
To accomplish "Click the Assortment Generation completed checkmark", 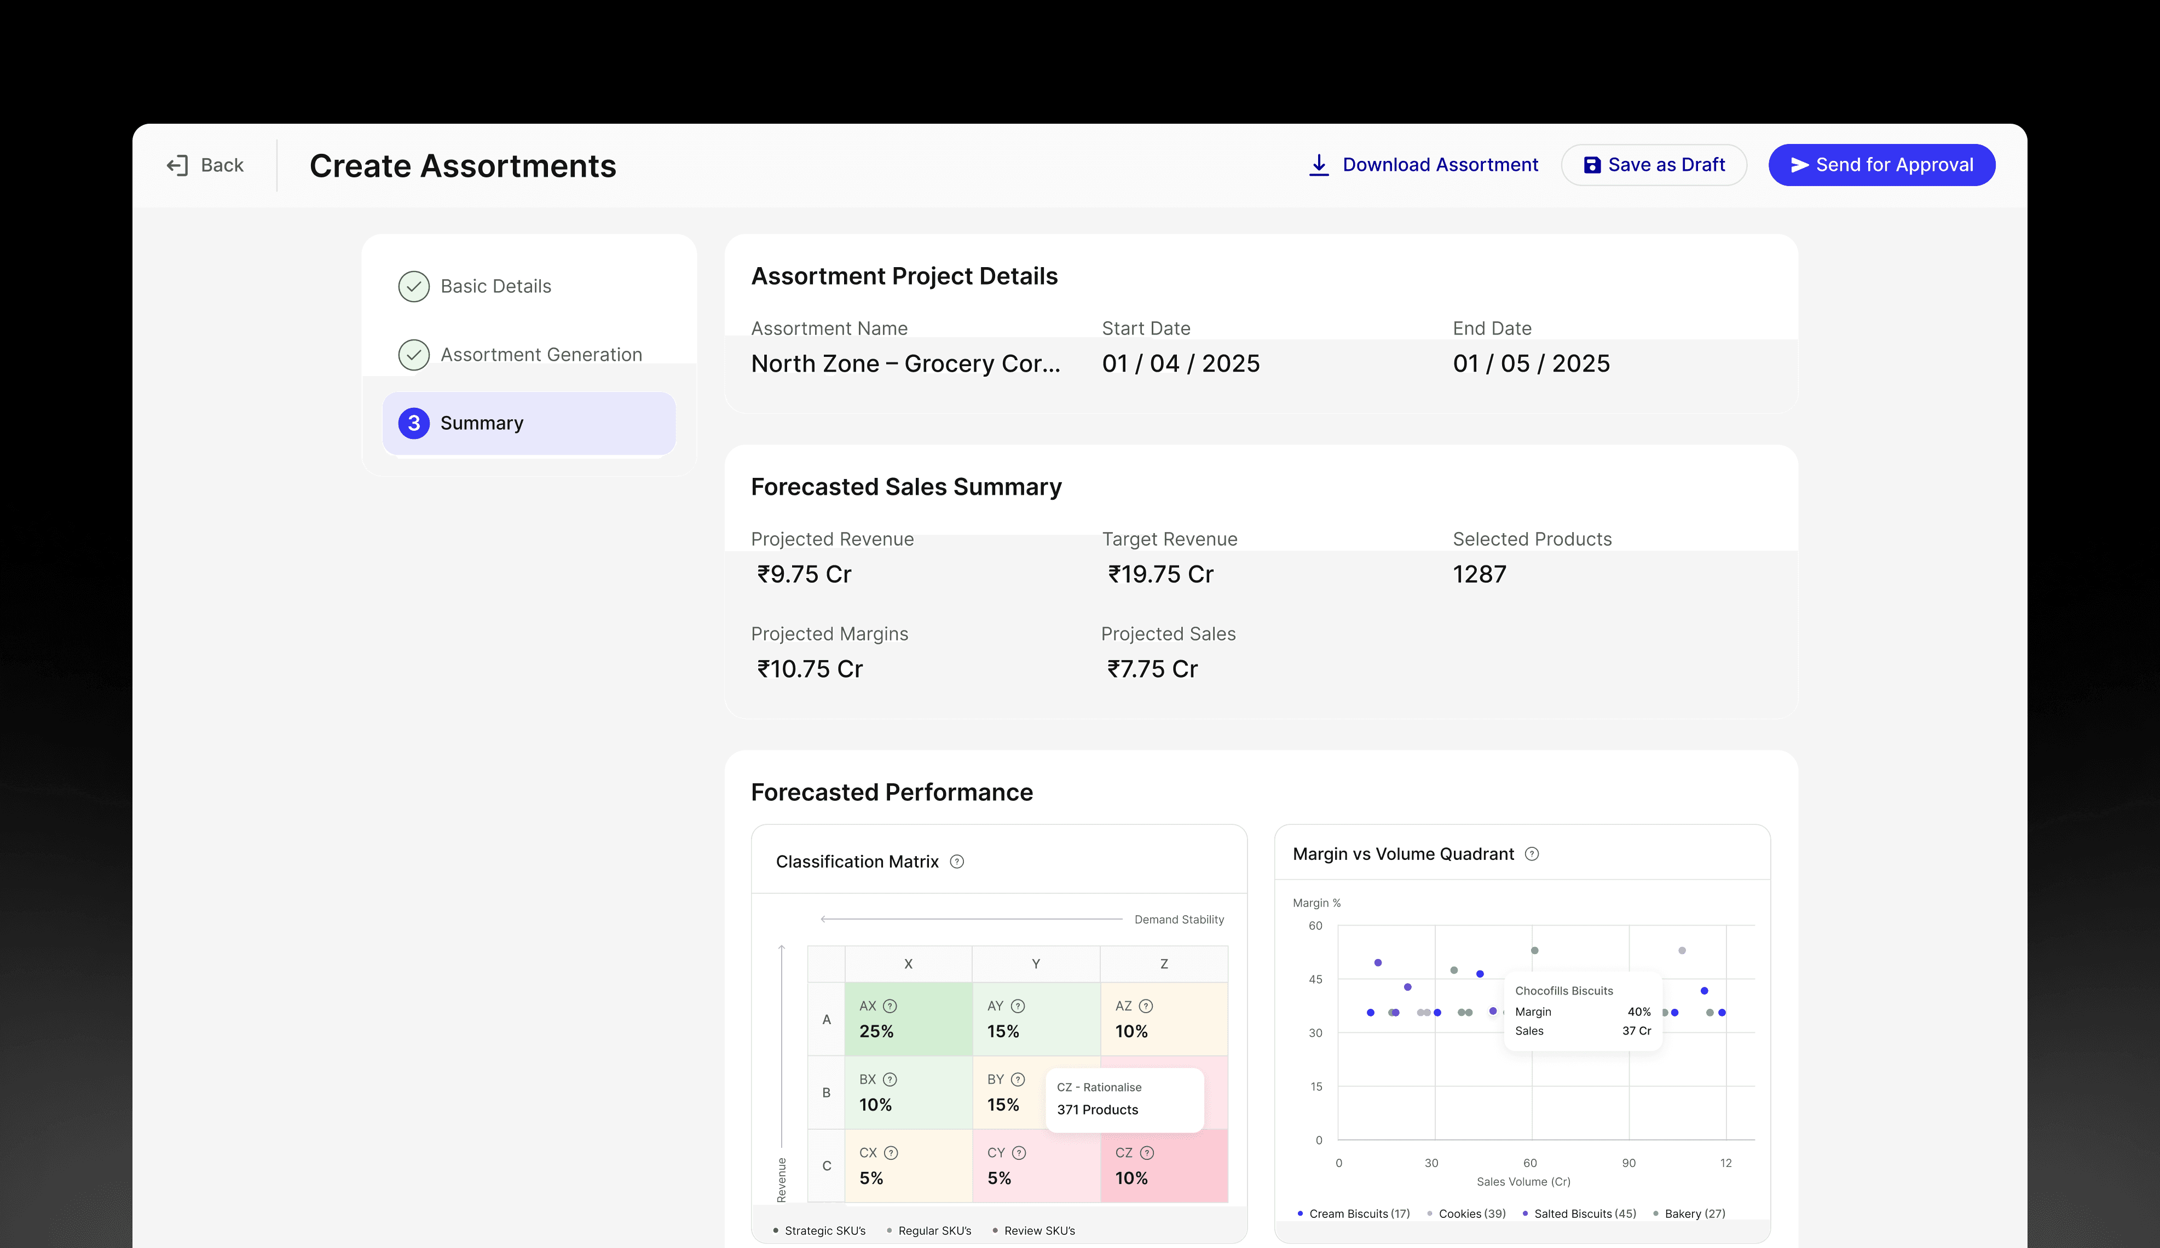I will tap(414, 355).
